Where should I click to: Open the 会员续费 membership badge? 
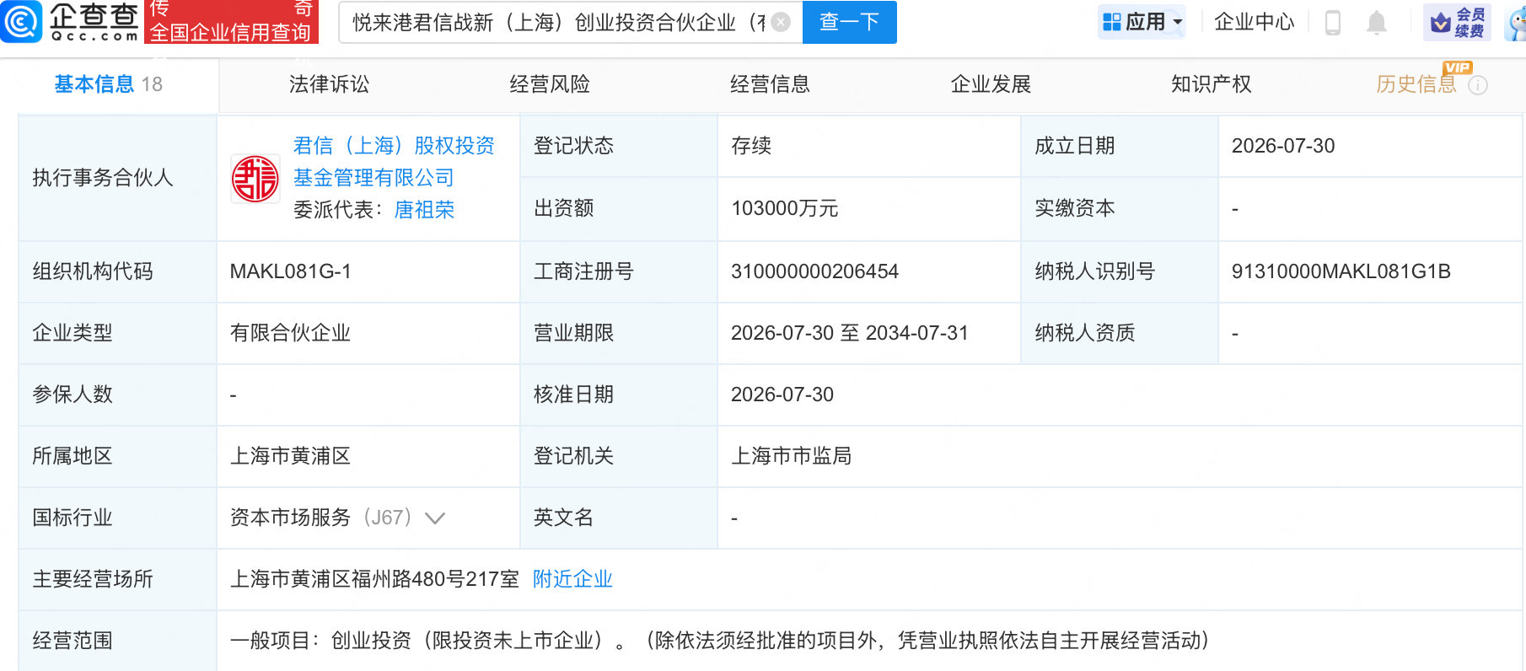(x=1457, y=22)
